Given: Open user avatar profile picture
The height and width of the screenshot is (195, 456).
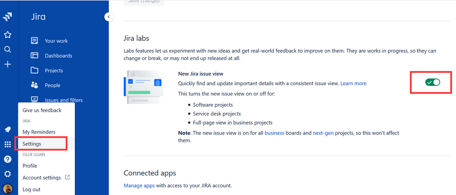Looking at the screenshot, I should point(8,189).
